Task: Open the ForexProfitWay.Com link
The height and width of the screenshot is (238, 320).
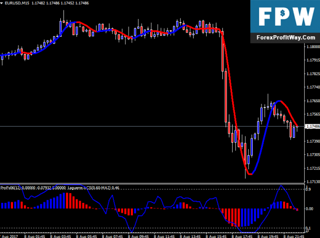Action: coord(286,38)
